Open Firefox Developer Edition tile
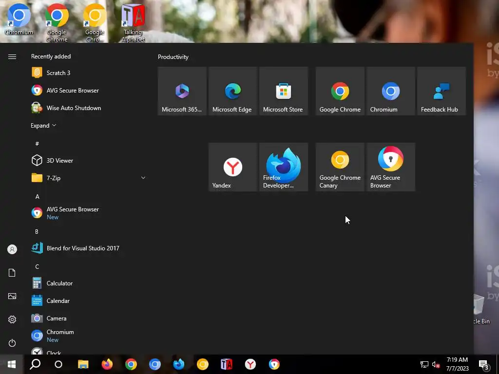The image size is (499, 374). [284, 167]
